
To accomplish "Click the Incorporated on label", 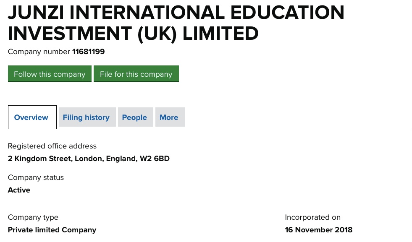I will (x=312, y=217).
